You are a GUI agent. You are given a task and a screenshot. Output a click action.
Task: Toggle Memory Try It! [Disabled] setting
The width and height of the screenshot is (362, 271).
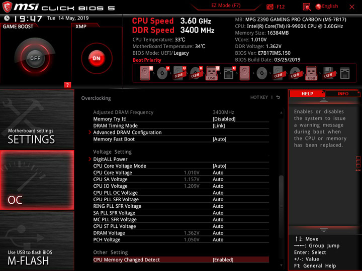(181, 119)
